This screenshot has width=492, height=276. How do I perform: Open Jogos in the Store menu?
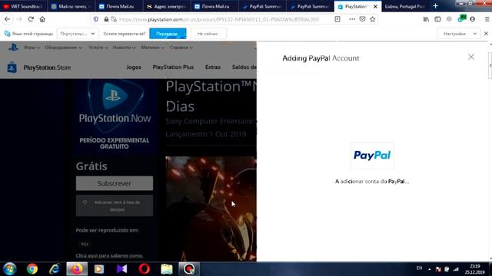coord(134,67)
